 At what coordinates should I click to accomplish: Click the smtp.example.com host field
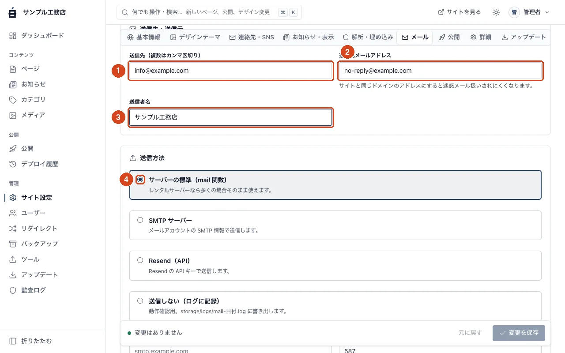point(230,350)
